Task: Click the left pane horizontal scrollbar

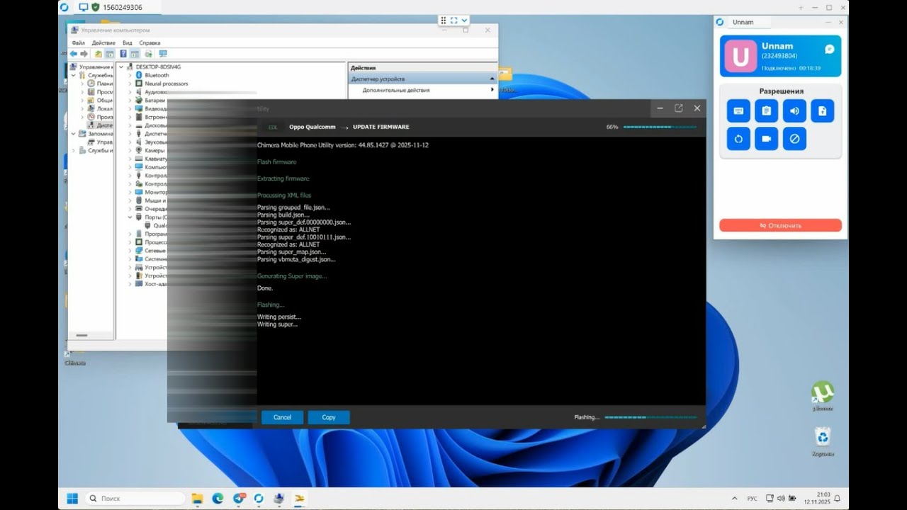Action: coord(81,335)
